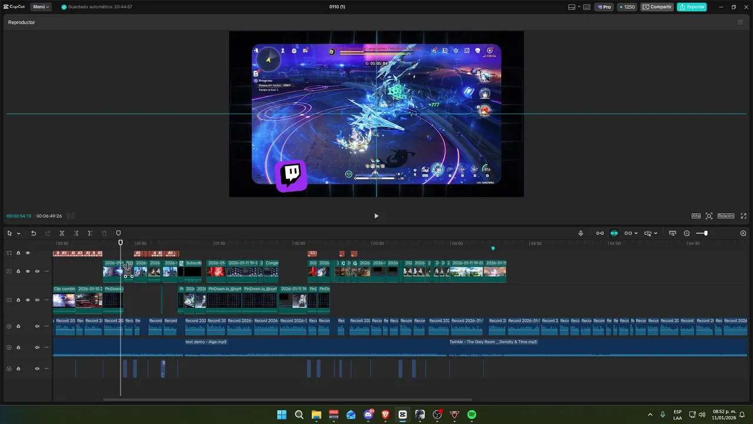The image size is (753, 424).
Task: Fit timeline to window icon
Action: (x=672, y=233)
